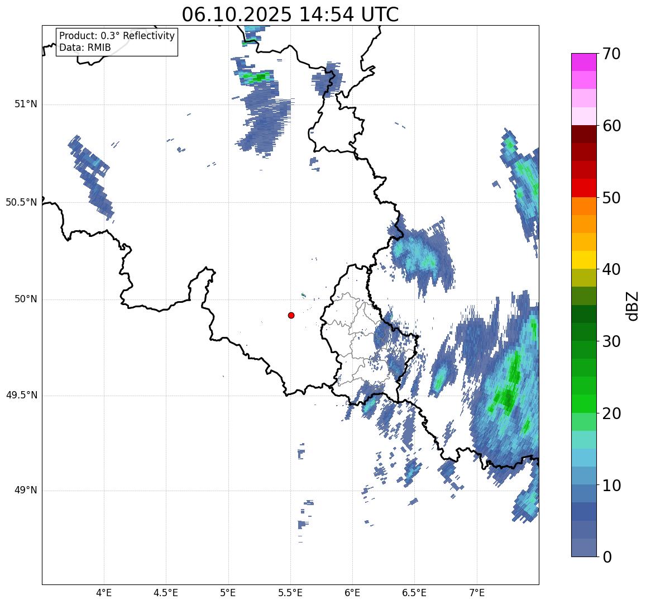Screen dimensions: 646x604
Task: Click the 49.5°N latitude label
Action: (x=21, y=396)
